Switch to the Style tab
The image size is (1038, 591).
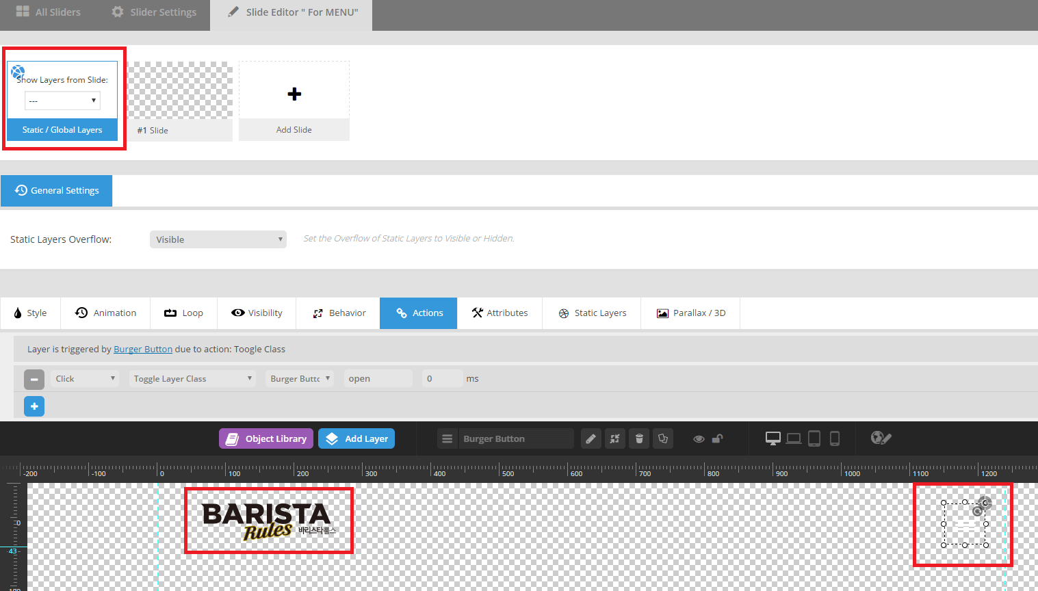click(x=31, y=313)
